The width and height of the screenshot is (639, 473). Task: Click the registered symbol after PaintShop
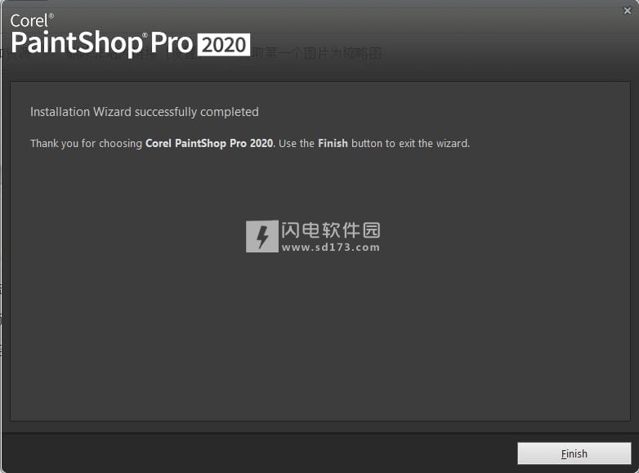(x=145, y=36)
